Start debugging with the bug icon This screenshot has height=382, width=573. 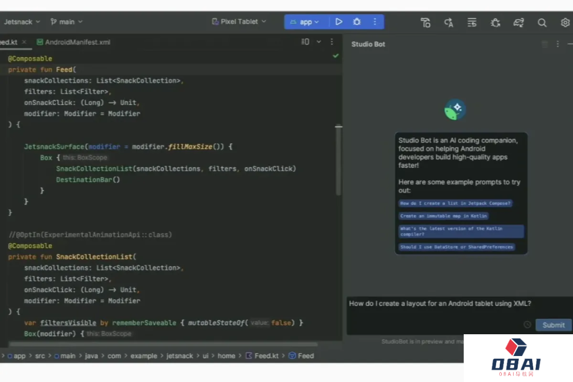(357, 22)
